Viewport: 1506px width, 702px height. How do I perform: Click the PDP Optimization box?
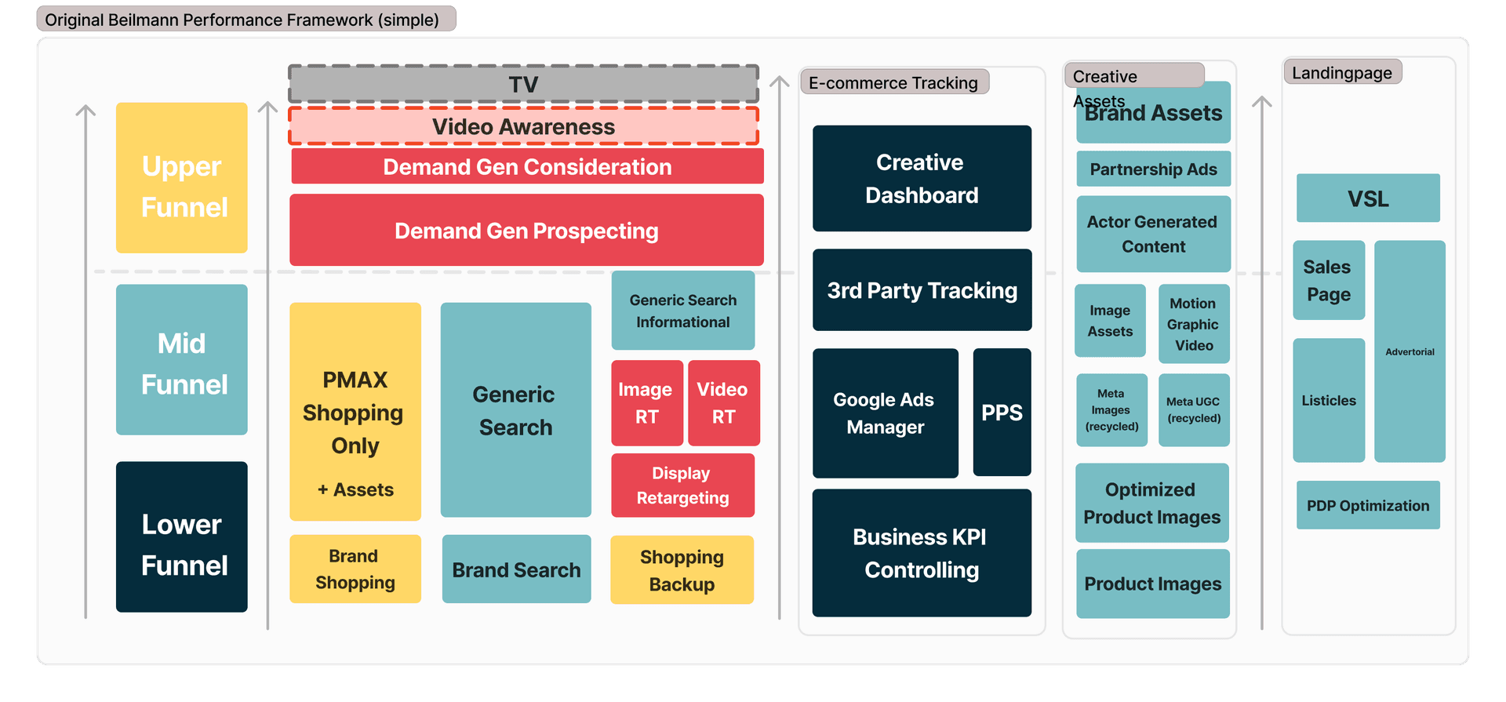(1368, 506)
